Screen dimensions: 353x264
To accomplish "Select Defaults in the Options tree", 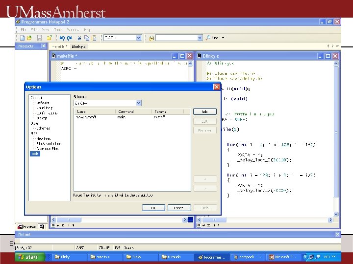I will (43, 103).
